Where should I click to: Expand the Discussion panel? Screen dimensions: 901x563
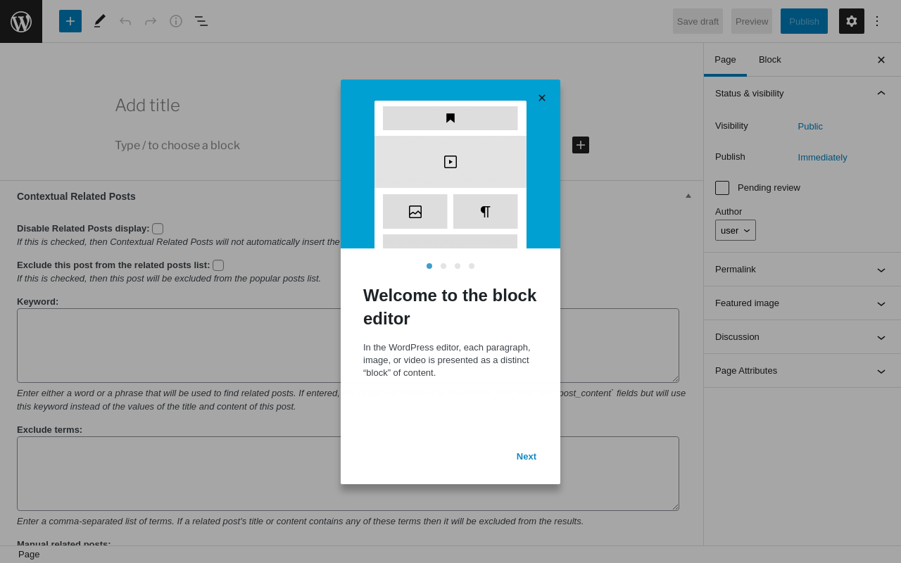tap(802, 337)
